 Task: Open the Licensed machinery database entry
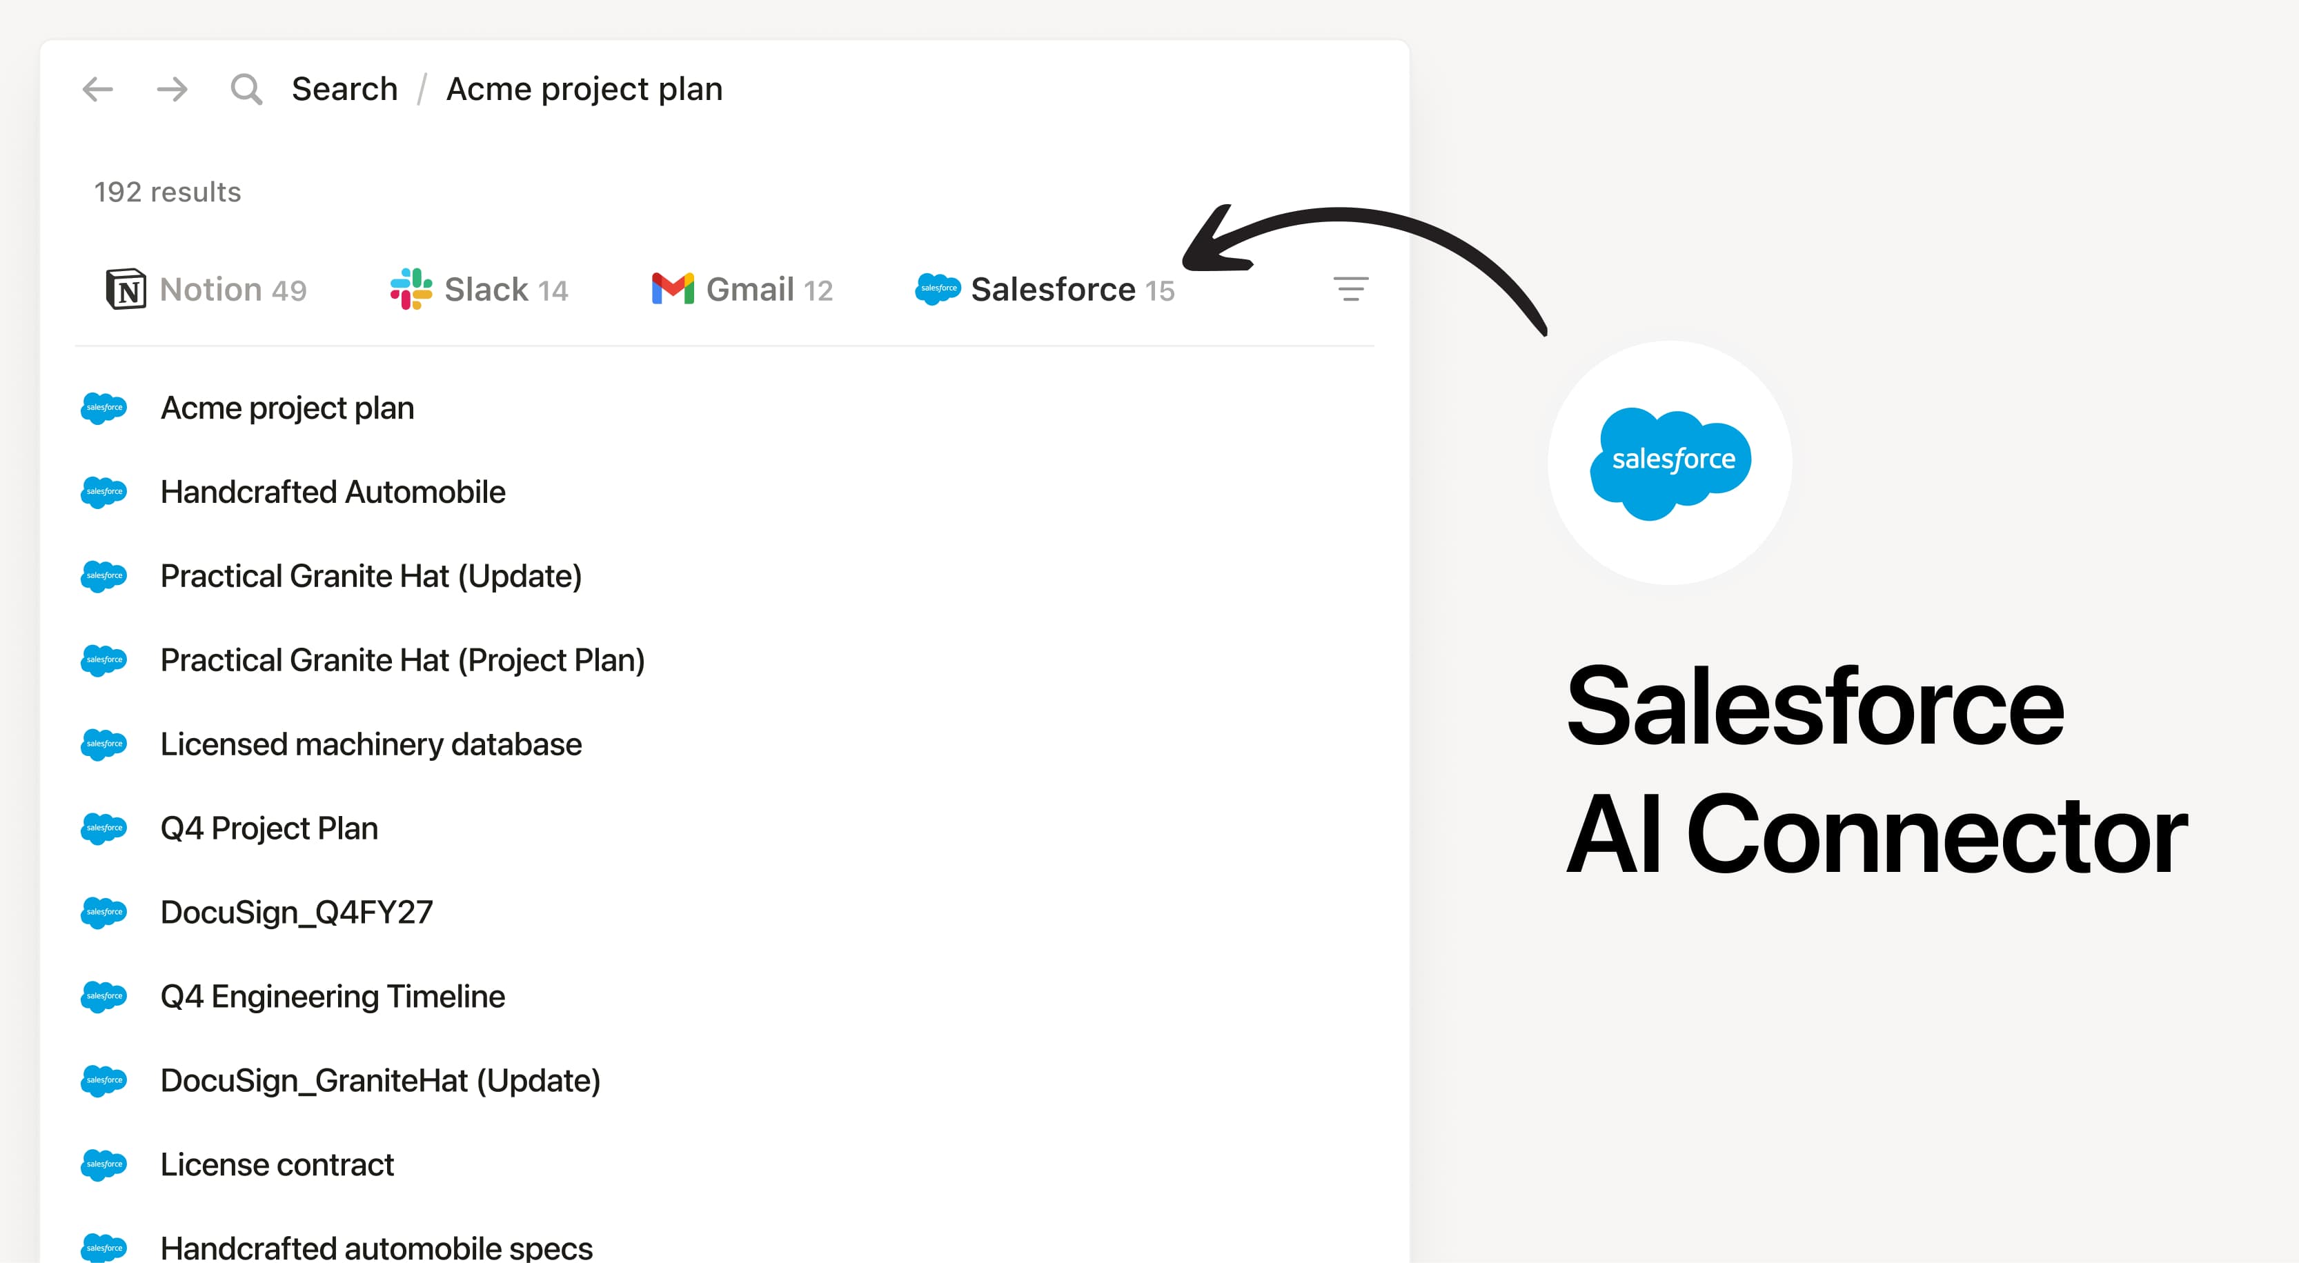371,745
